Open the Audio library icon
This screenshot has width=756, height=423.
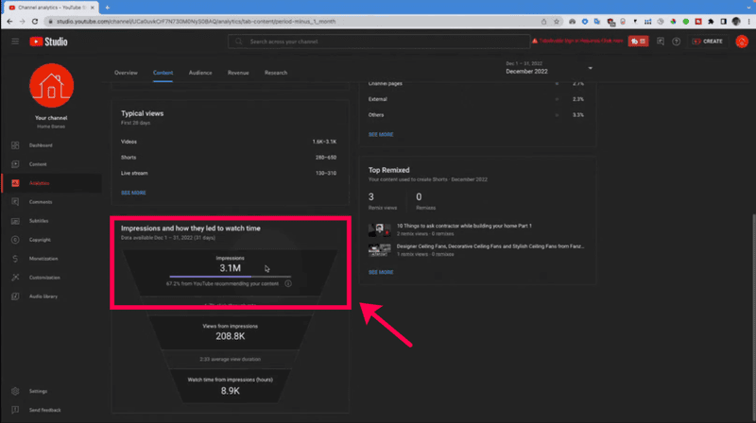[x=15, y=296]
